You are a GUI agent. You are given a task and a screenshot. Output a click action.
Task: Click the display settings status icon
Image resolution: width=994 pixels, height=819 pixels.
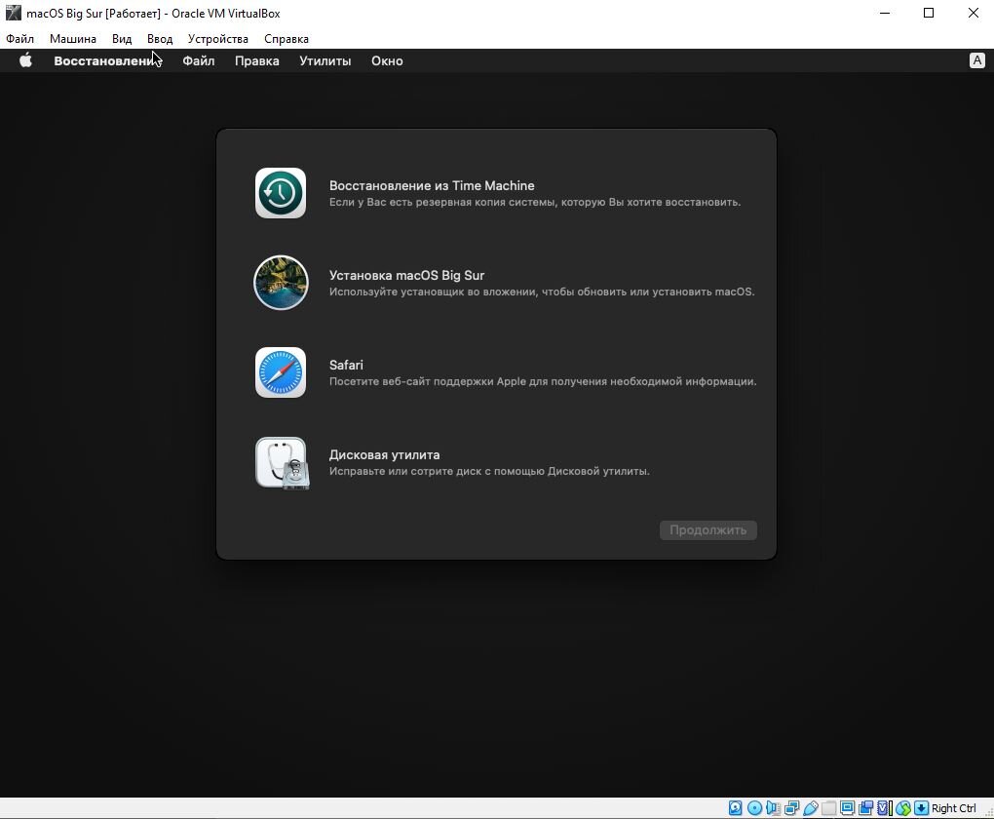[x=847, y=807]
